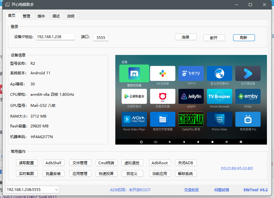This screenshot has height=198, width=274.
Task: Open Nova Video Player icon
Action: [x=134, y=119]
